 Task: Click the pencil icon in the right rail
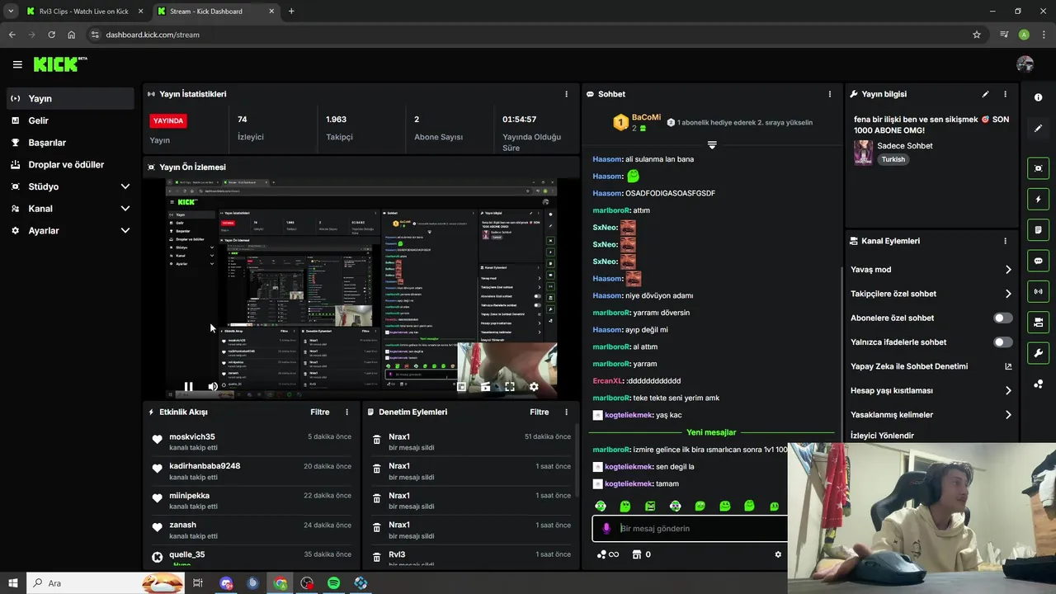point(1038,129)
